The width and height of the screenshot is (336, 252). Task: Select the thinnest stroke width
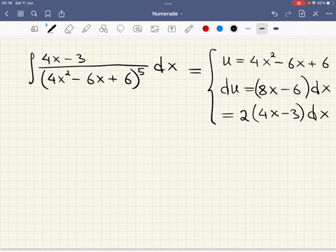248,29
